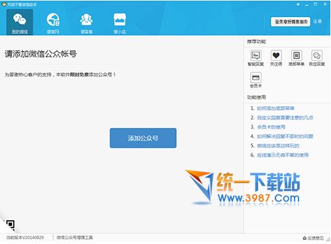The height and width of the screenshot is (244, 331).
Task: Open the 我的微信 (WeChat bubbles) tab
Action: click(x=20, y=23)
